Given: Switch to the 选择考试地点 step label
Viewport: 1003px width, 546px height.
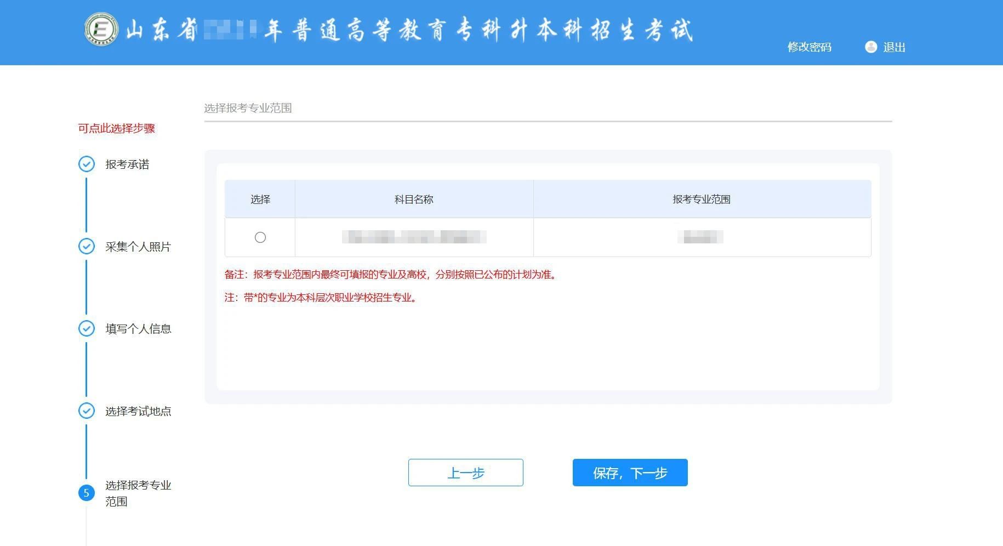Looking at the screenshot, I should [138, 411].
